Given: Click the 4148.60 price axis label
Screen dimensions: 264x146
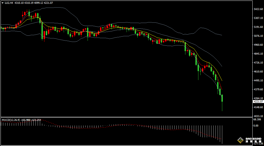Looking at the screenshot, I should point(258,107).
